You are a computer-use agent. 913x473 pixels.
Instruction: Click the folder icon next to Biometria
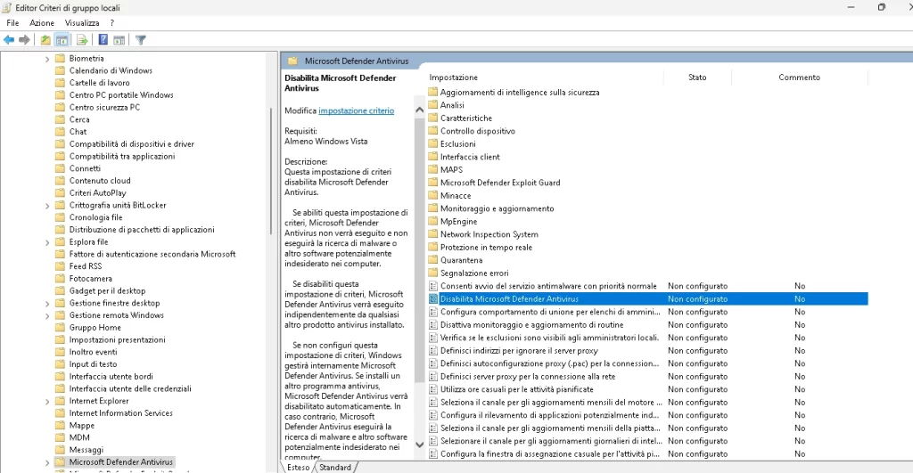(60, 58)
